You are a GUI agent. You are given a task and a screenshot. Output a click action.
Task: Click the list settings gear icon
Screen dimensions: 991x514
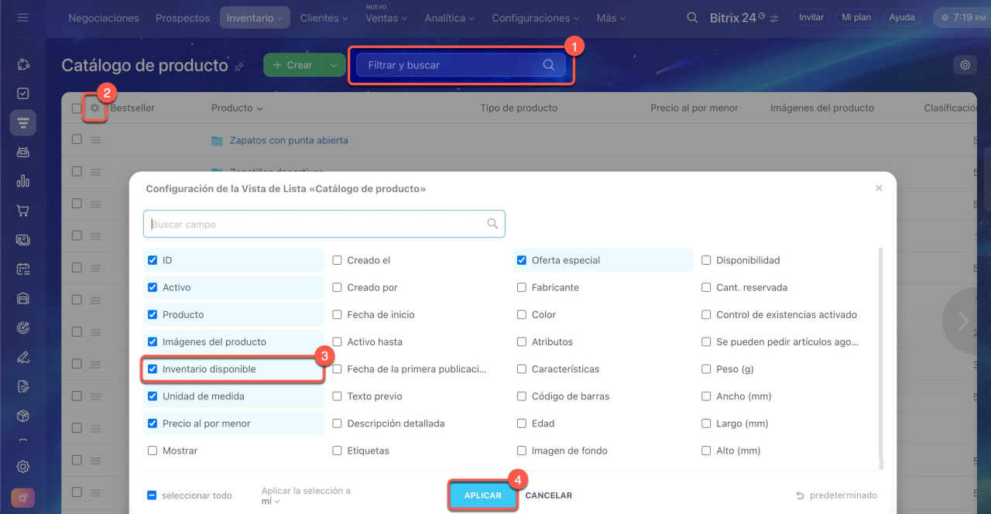tap(94, 108)
